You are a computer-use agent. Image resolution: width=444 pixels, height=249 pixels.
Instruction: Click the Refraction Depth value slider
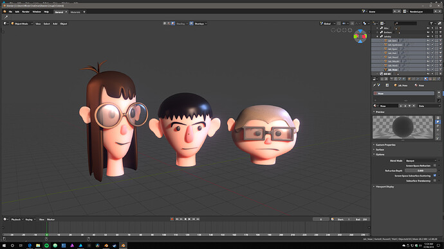421,171
